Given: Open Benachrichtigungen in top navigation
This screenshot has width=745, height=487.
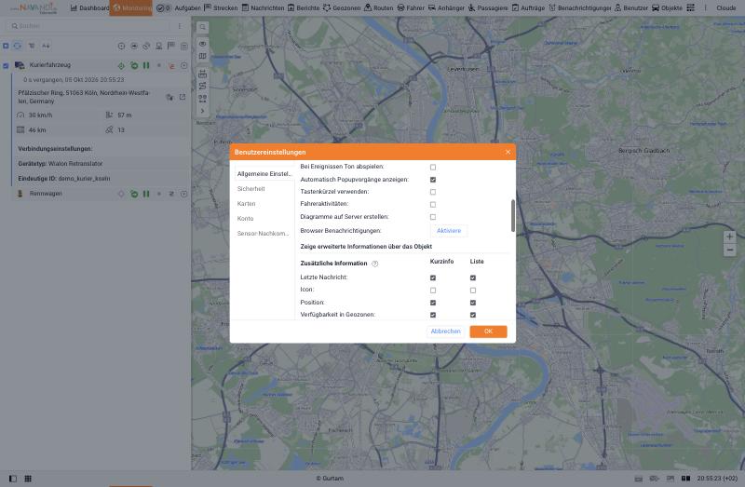Looking at the screenshot, I should 579,7.
